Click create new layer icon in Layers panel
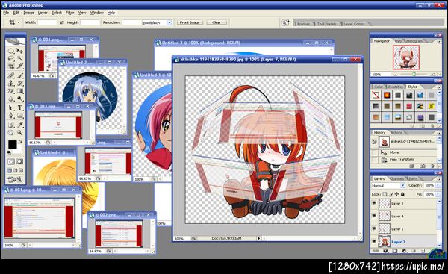Image resolution: width=448 pixels, height=274 pixels. (x=423, y=251)
